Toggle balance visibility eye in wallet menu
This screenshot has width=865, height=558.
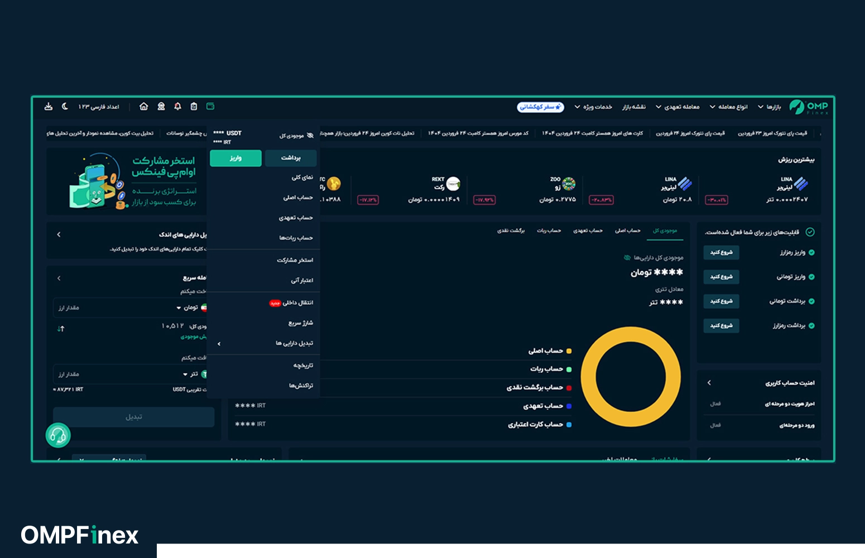pos(310,135)
